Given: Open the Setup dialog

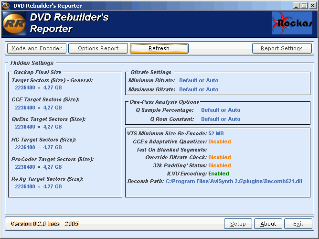Looking at the screenshot, I should (x=238, y=224).
